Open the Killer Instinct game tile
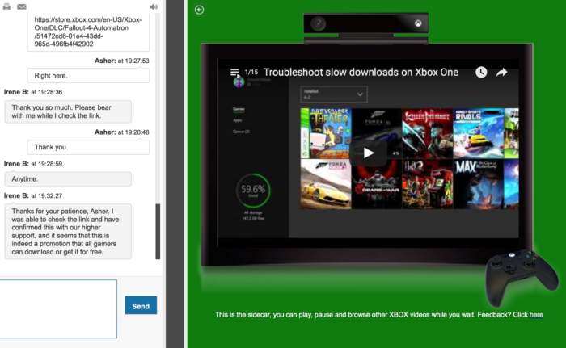Viewport: 566px width, 348px height. point(428,133)
